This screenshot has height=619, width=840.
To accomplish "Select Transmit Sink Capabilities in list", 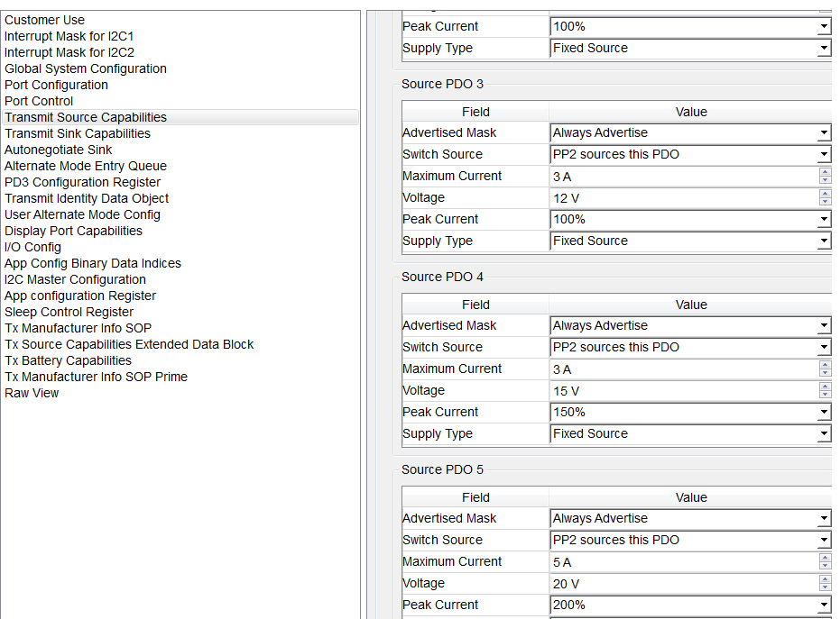I will tap(78, 133).
